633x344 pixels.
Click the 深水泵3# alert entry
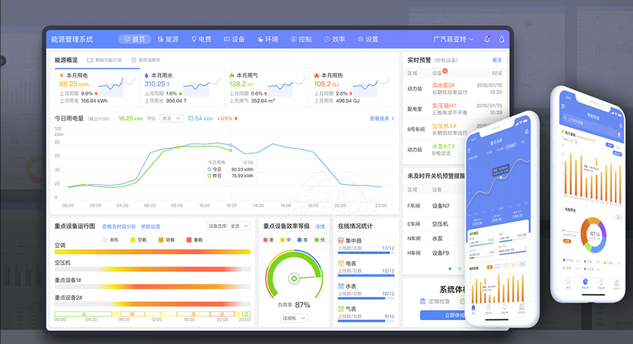447,84
